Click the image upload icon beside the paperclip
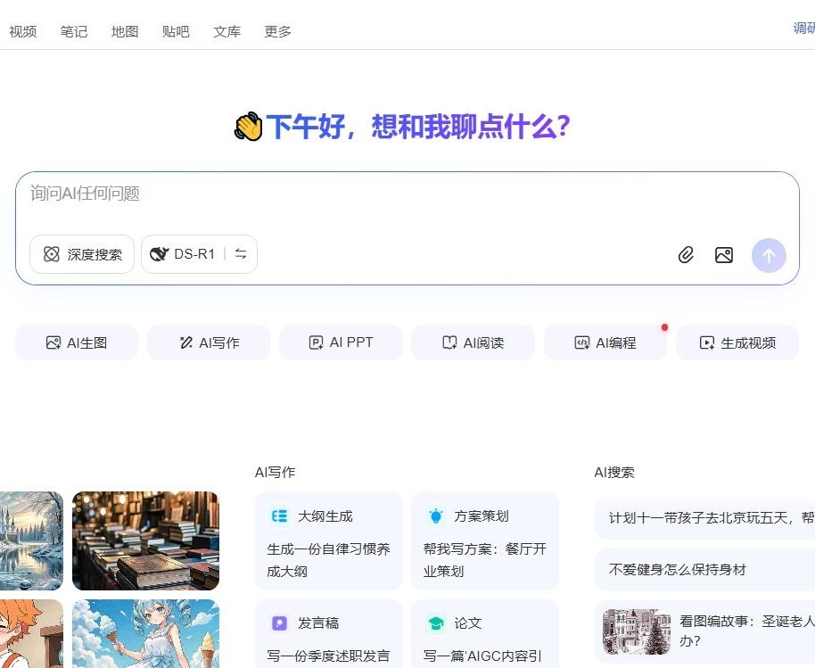The image size is (815, 668). [723, 254]
